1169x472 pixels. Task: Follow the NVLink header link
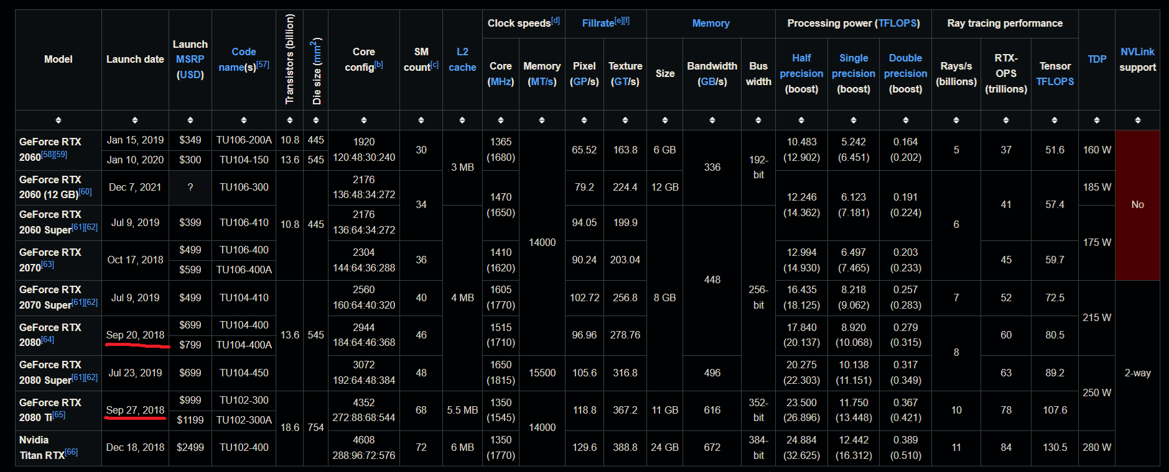(1137, 52)
